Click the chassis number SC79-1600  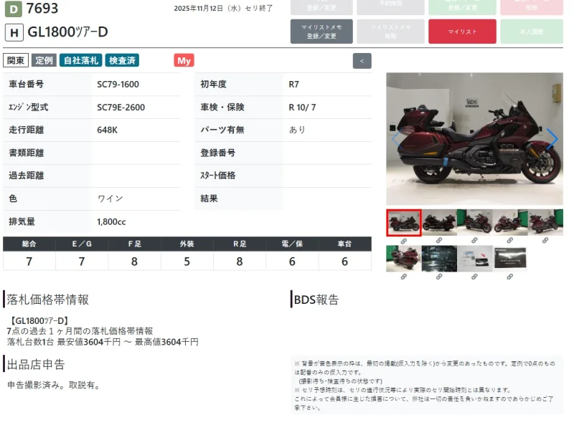[x=118, y=85]
